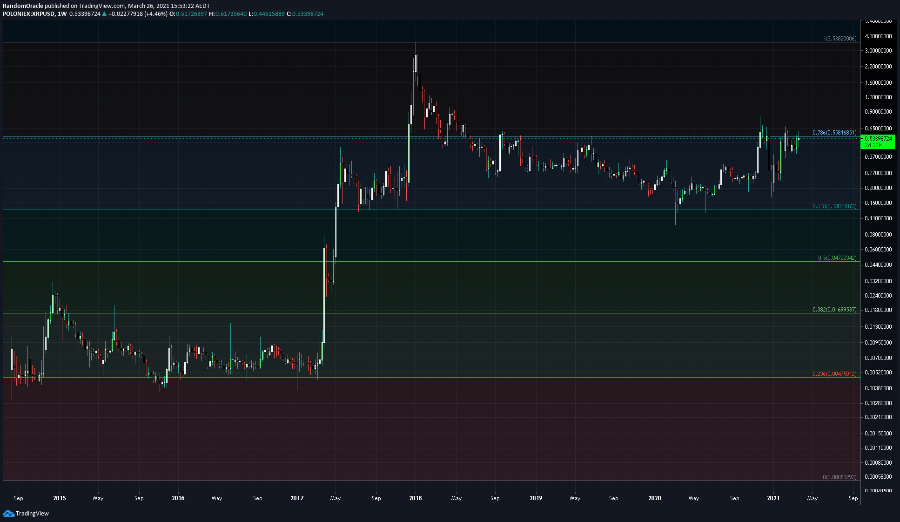The width and height of the screenshot is (900, 522).
Task: Click the 0.01800000 price axis tick
Action: pos(878,310)
